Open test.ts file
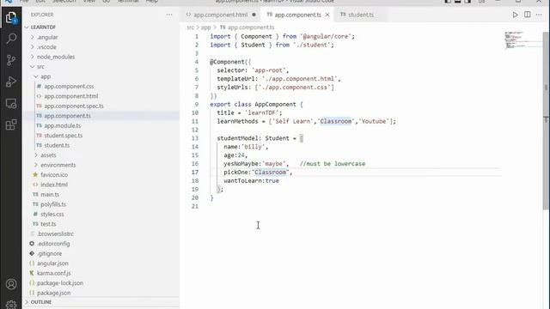This screenshot has height=309, width=550. pyautogui.click(x=48, y=223)
